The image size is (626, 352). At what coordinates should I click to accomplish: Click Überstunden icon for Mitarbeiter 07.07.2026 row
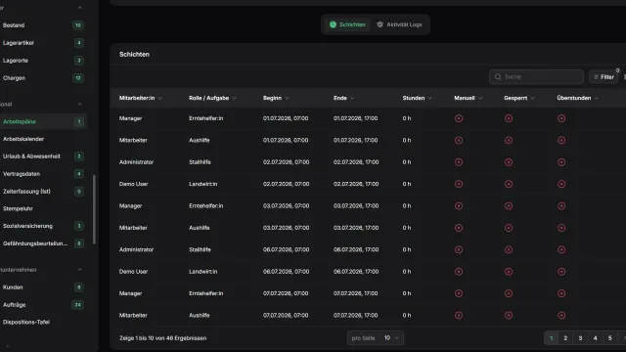[561, 315]
